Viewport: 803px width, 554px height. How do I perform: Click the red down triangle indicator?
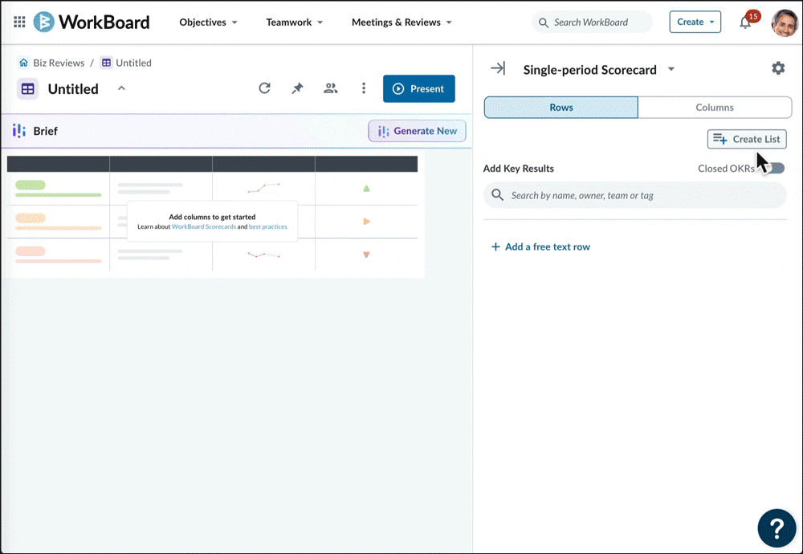pos(366,255)
